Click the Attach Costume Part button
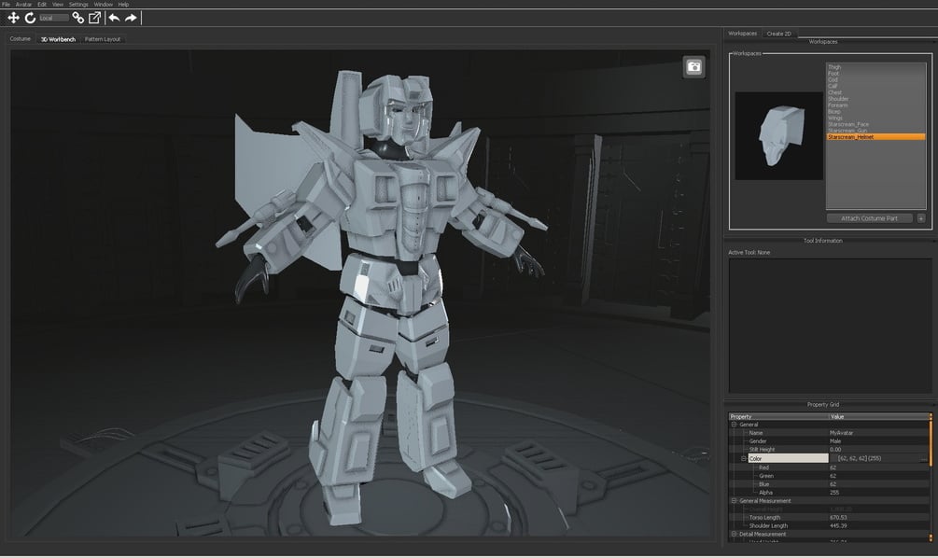Viewport: 938px width, 558px height. point(869,218)
